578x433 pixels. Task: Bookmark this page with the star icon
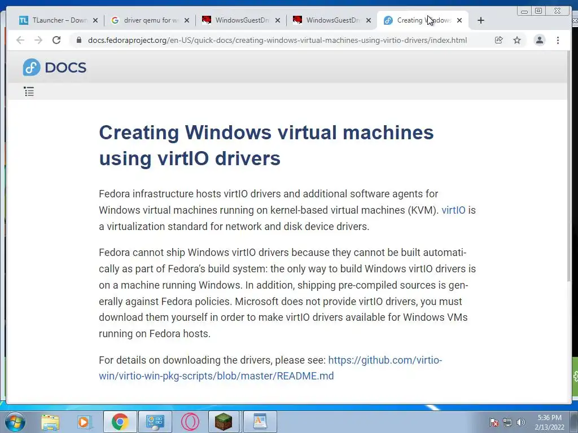(x=517, y=40)
